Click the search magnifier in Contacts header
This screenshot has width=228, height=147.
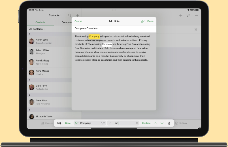pos(70,16)
